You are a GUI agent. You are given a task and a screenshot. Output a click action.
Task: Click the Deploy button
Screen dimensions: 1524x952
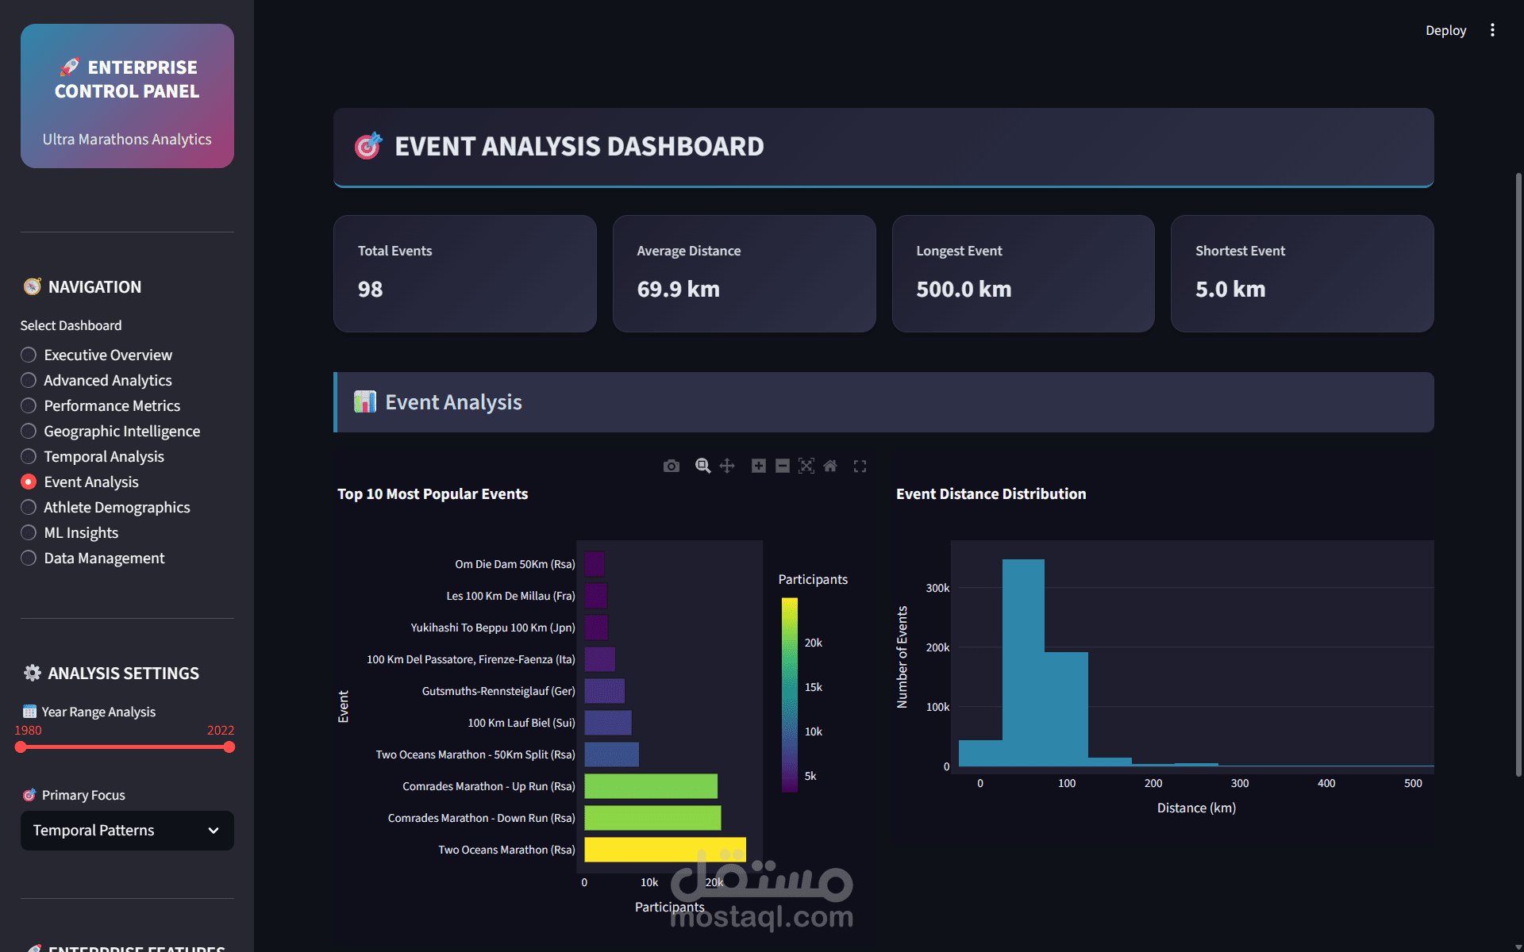(1445, 30)
